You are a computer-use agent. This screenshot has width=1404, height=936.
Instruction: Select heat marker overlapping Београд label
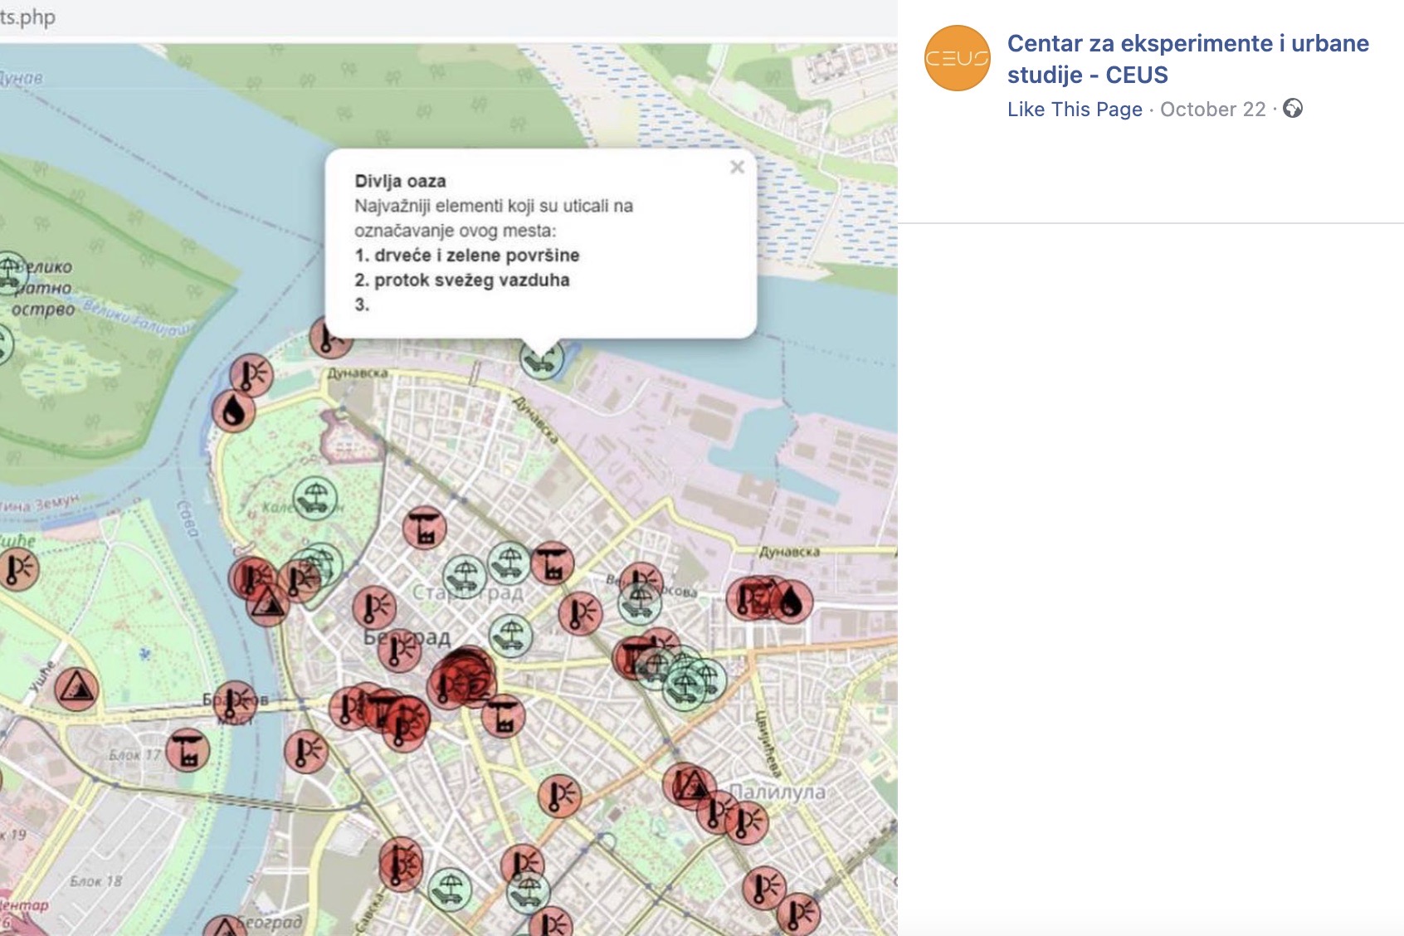pos(399,650)
